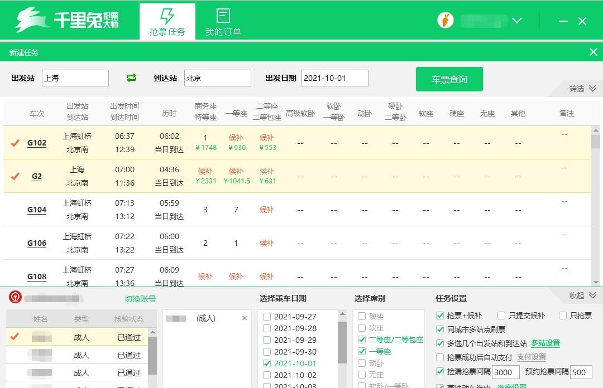Viewport: 603px width, 388px height.
Task: Open the account dropdown chevron
Action: pos(517,21)
